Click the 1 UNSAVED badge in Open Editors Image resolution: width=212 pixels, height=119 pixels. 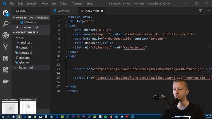click(x=42, y=18)
